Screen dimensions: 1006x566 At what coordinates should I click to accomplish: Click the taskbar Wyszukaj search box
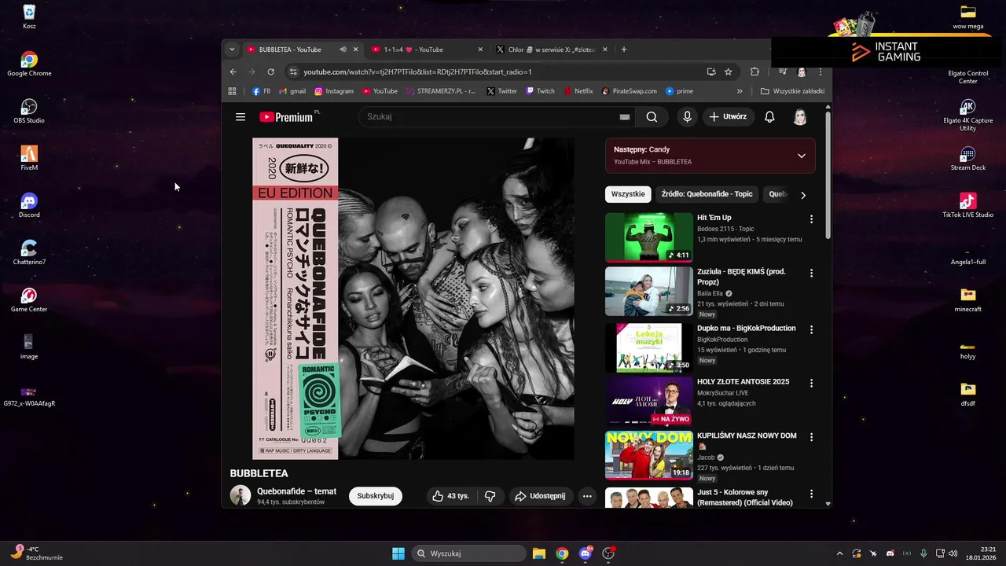coord(469,553)
